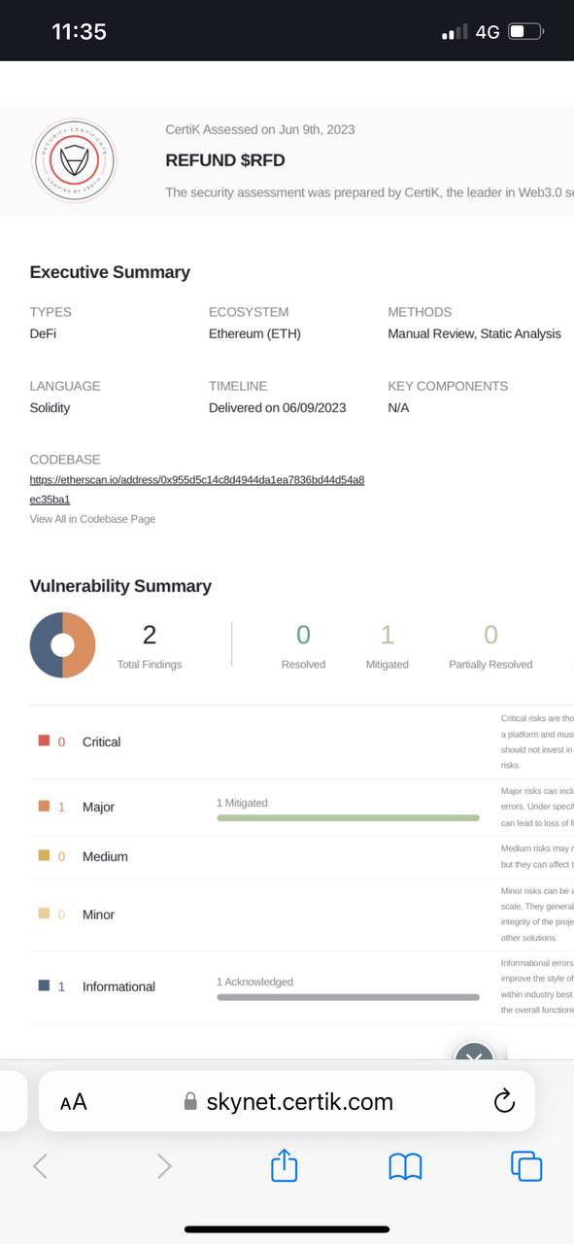Image resolution: width=574 pixels, height=1244 pixels.
Task: Click the Vulnerability Summary heading
Action: [120, 586]
